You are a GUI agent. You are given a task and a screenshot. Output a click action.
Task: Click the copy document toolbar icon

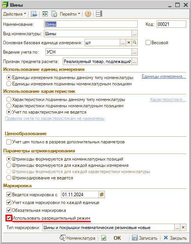coord(54,14)
